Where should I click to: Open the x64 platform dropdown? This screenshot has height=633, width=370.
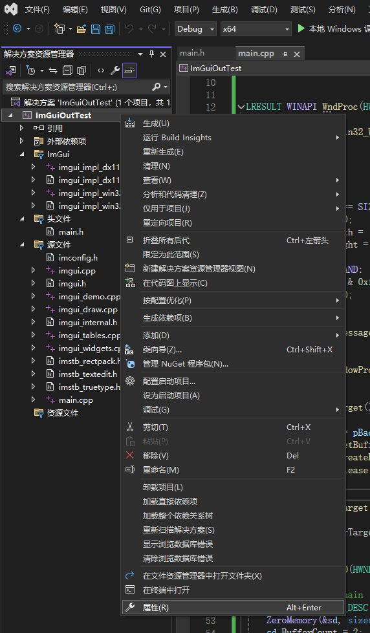pos(256,28)
